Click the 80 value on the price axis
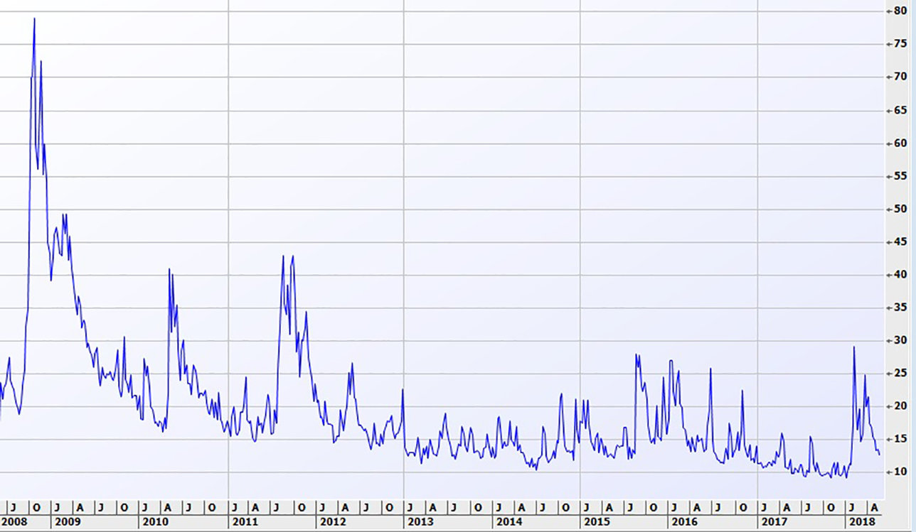The width and height of the screenshot is (916, 532). click(900, 11)
